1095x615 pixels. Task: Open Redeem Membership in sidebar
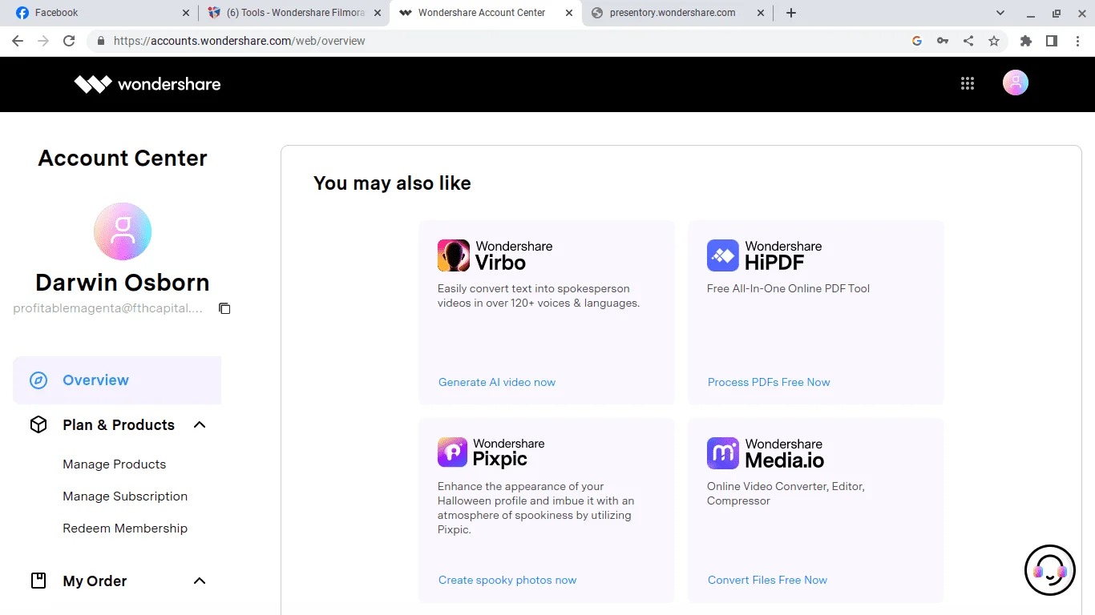125,529
